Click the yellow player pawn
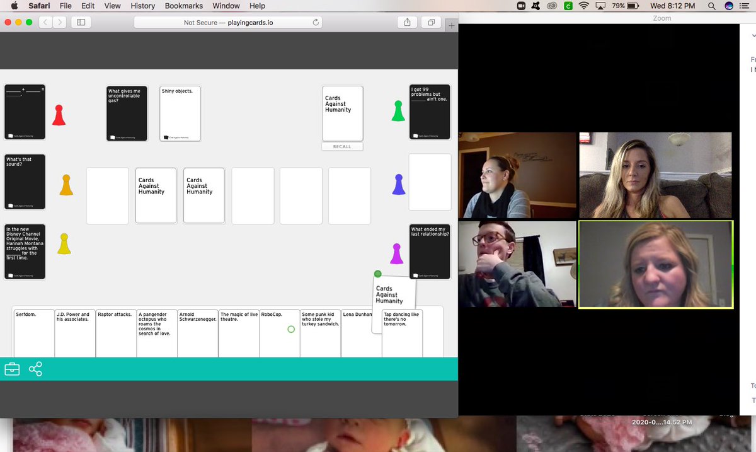Image resolution: width=756 pixels, height=452 pixels. pos(64,244)
